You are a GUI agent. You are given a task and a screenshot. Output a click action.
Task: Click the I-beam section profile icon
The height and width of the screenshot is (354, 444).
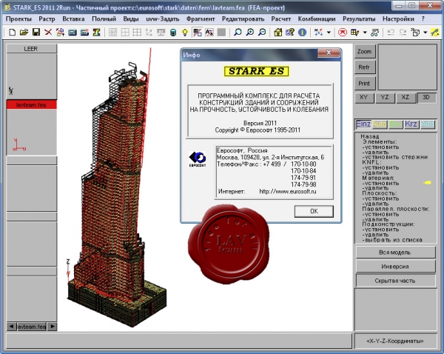pos(96,33)
